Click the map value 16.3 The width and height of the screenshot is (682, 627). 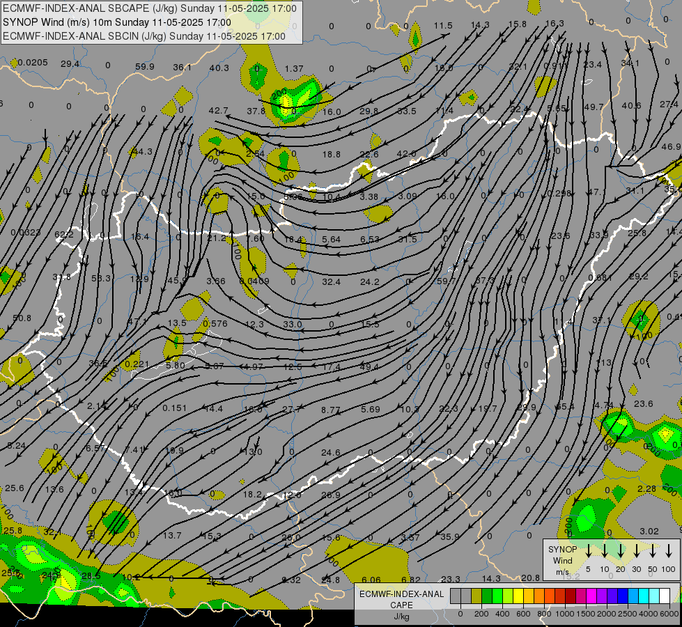tap(555, 24)
